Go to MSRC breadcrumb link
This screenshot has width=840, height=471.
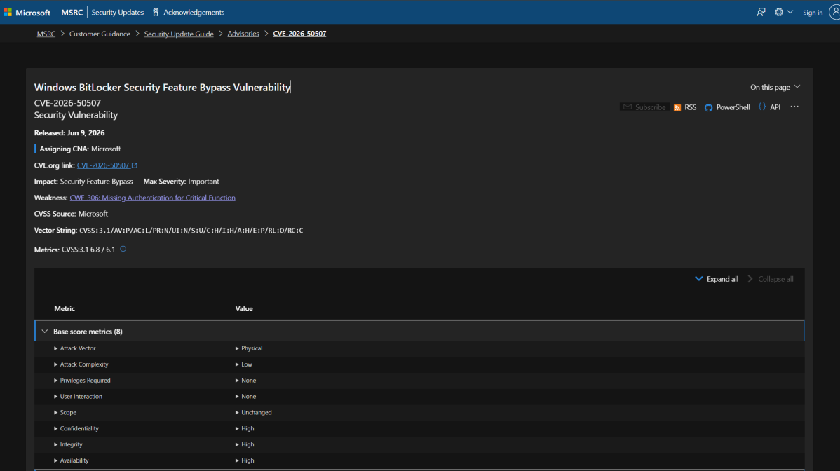46,34
